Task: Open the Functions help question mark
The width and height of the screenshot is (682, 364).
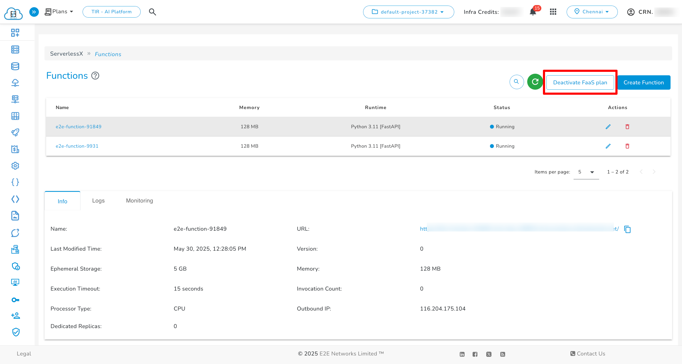Action: (95, 76)
